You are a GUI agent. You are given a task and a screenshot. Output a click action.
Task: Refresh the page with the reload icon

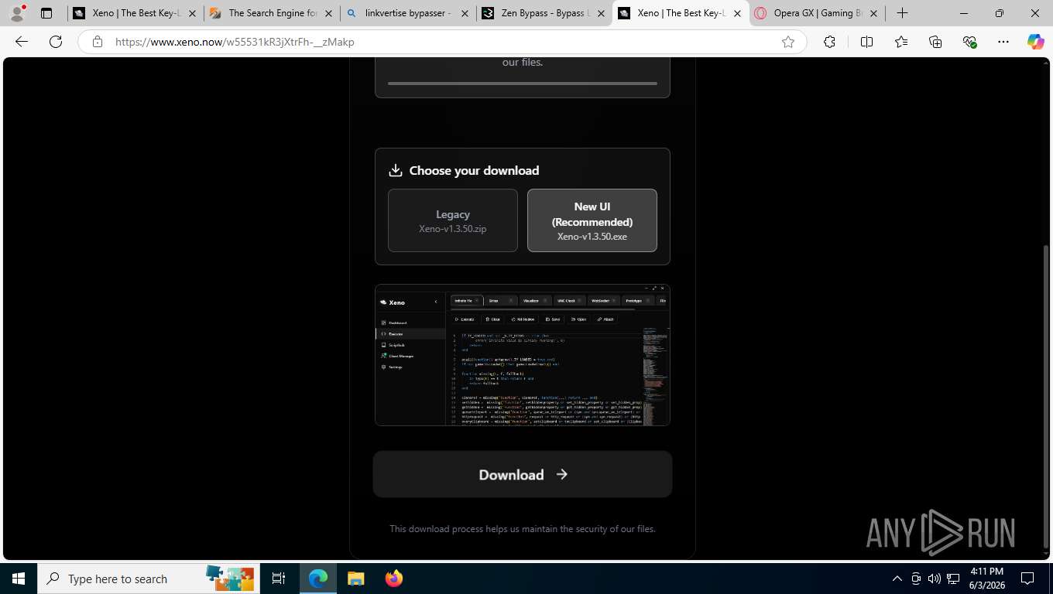(x=56, y=42)
